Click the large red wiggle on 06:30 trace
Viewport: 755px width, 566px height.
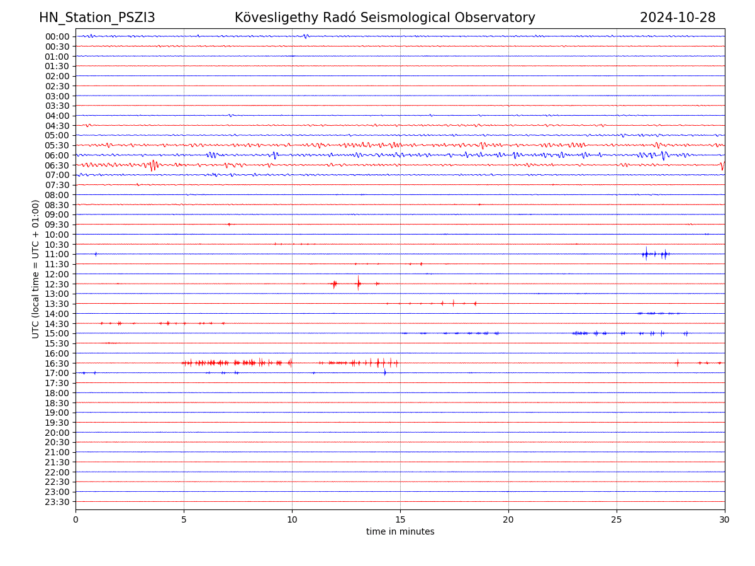click(153, 165)
